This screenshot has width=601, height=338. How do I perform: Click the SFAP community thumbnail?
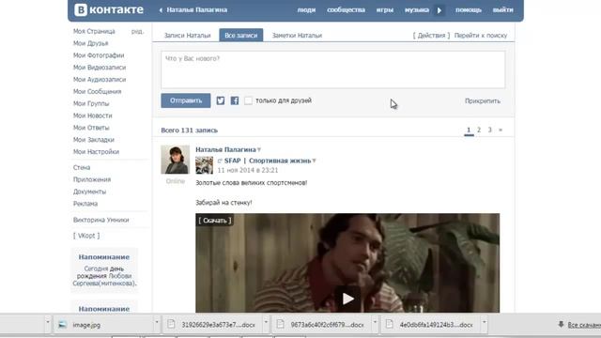(205, 165)
